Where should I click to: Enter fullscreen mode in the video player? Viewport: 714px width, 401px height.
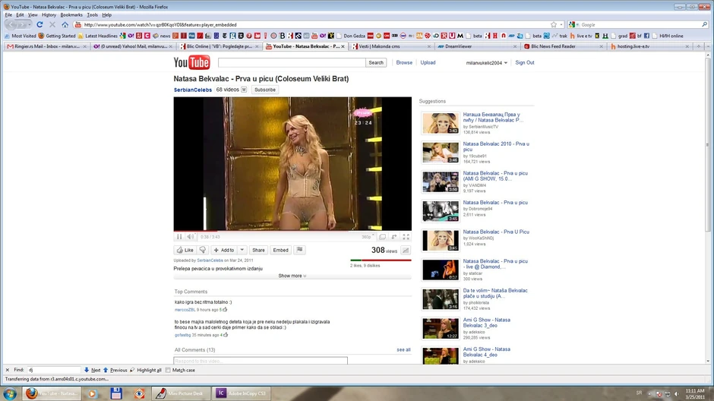pyautogui.click(x=406, y=237)
